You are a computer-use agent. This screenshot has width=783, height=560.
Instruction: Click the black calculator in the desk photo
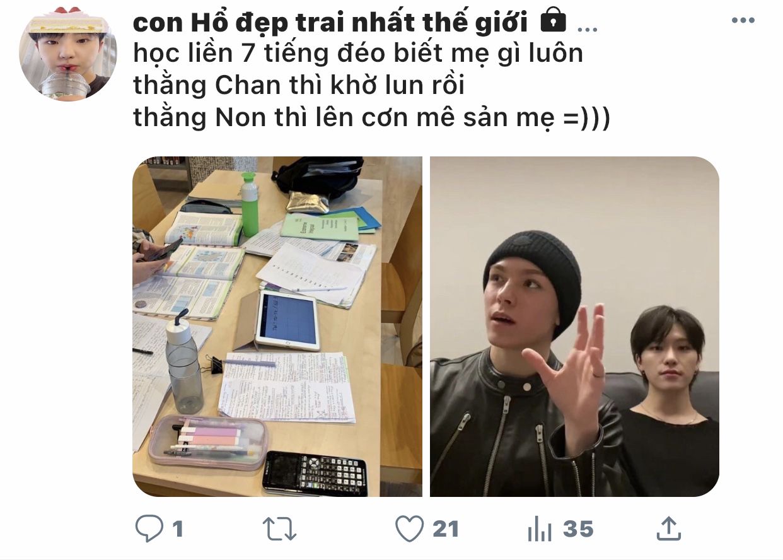tap(314, 474)
